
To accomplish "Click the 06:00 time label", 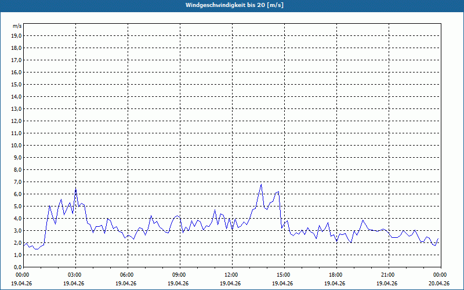I will pos(128,275).
